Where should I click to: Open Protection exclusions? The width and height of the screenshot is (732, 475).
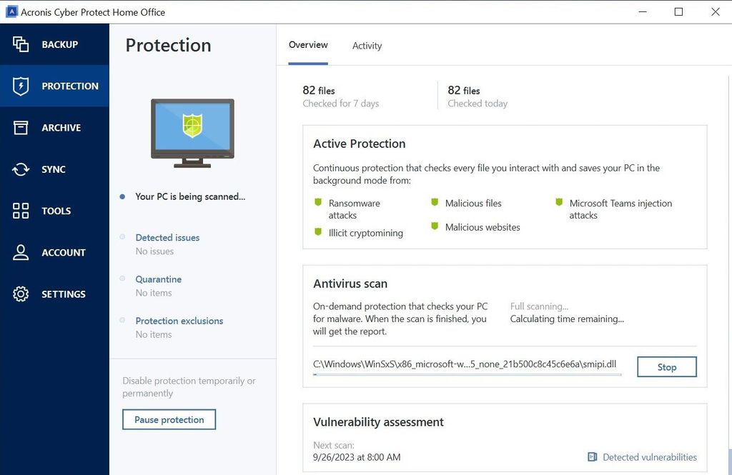click(179, 320)
